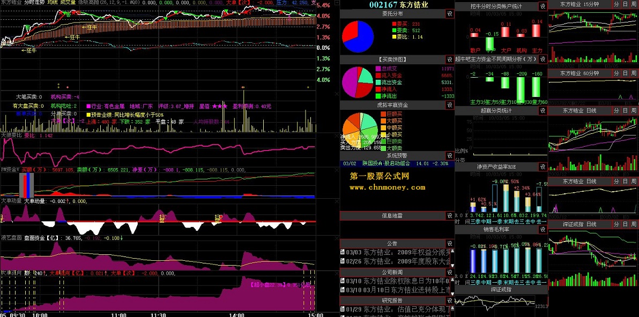Open settings 设 for 净资产收益率ROE panel
Viewport: 639px width, 317px height.
coord(543,167)
